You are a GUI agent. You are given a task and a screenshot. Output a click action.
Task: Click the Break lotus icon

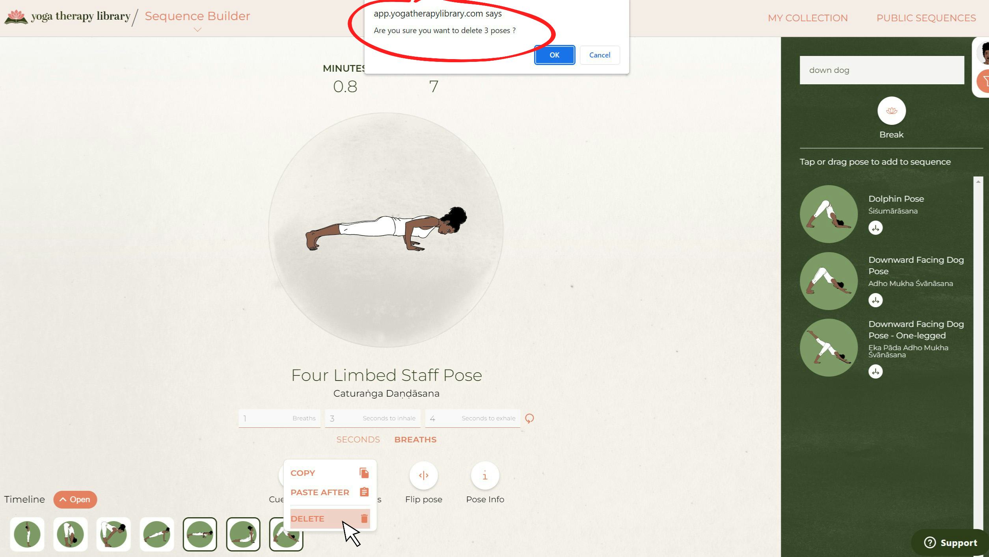891,111
